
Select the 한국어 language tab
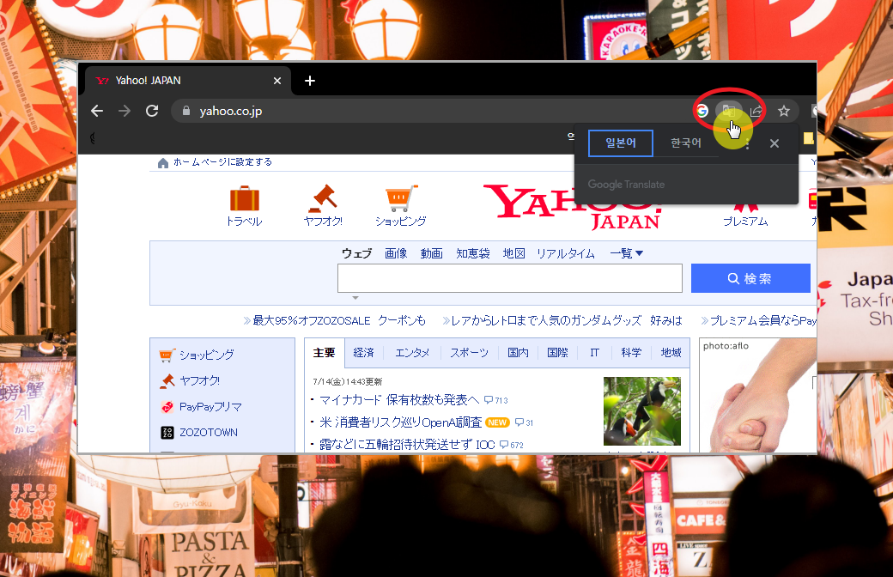pyautogui.click(x=686, y=143)
